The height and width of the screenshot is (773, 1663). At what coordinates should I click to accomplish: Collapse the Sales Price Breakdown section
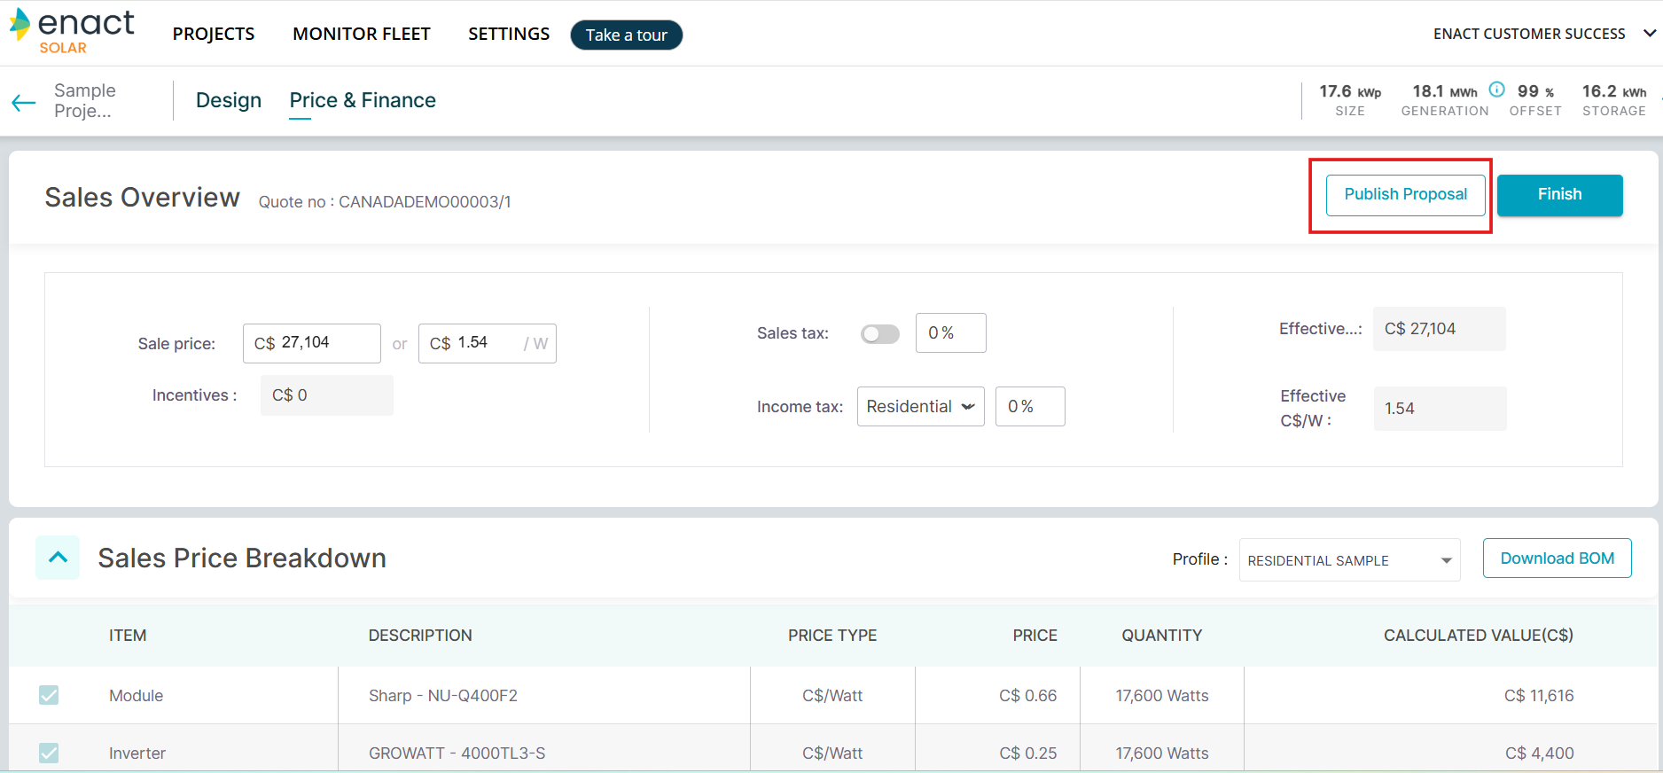pos(58,558)
